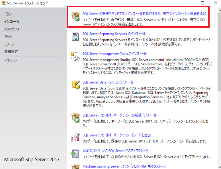Click the failover cluster new install box icon
The height and width of the screenshot is (169, 221).
click(x=75, y=118)
